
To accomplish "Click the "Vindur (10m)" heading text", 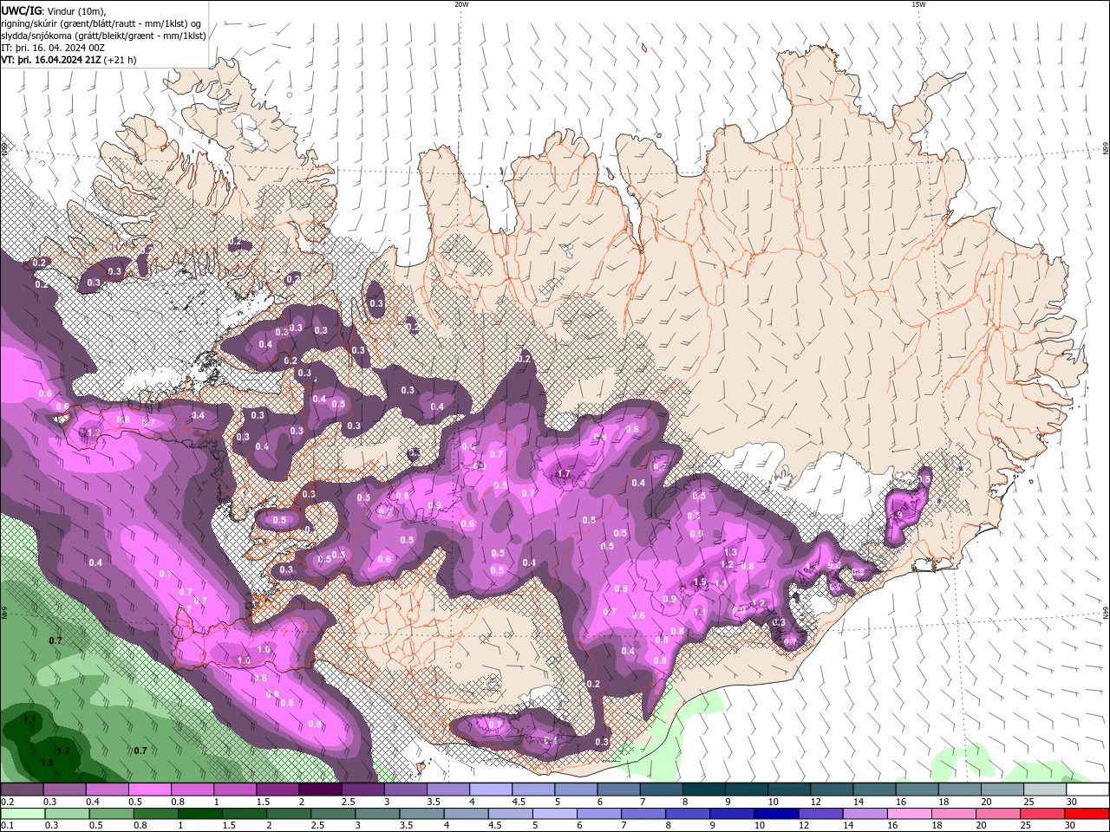I will [x=76, y=10].
